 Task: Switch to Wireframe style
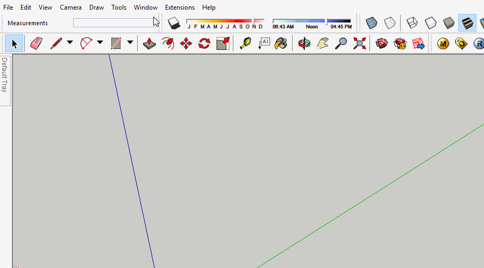412,23
